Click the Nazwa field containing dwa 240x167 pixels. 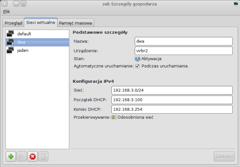click(x=183, y=41)
